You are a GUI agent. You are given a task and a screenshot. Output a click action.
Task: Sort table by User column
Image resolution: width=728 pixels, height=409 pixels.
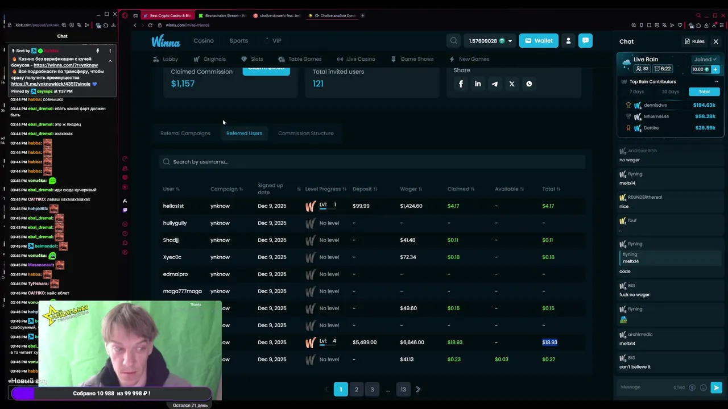(x=171, y=189)
